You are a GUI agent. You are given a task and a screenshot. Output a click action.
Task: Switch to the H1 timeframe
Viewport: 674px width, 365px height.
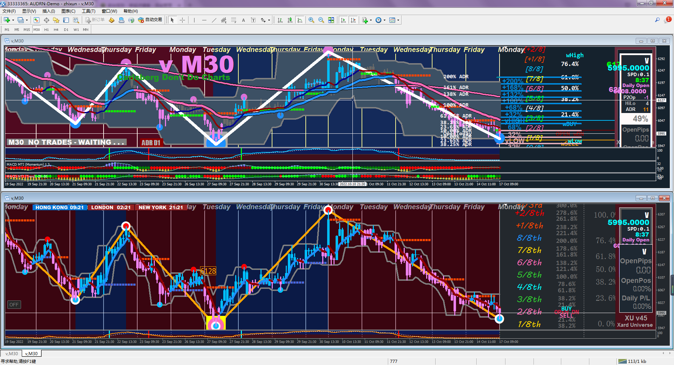[46, 29]
